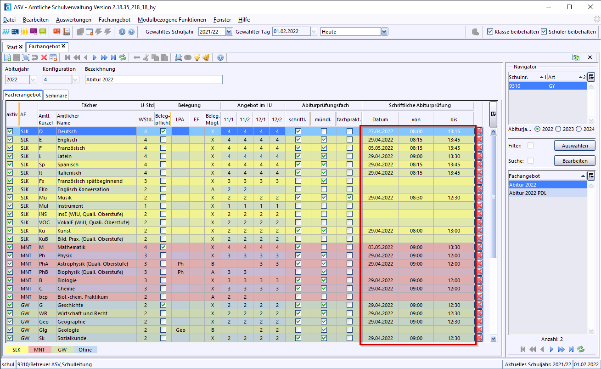
Task: Go to next record using blue arrow
Action: [x=95, y=57]
